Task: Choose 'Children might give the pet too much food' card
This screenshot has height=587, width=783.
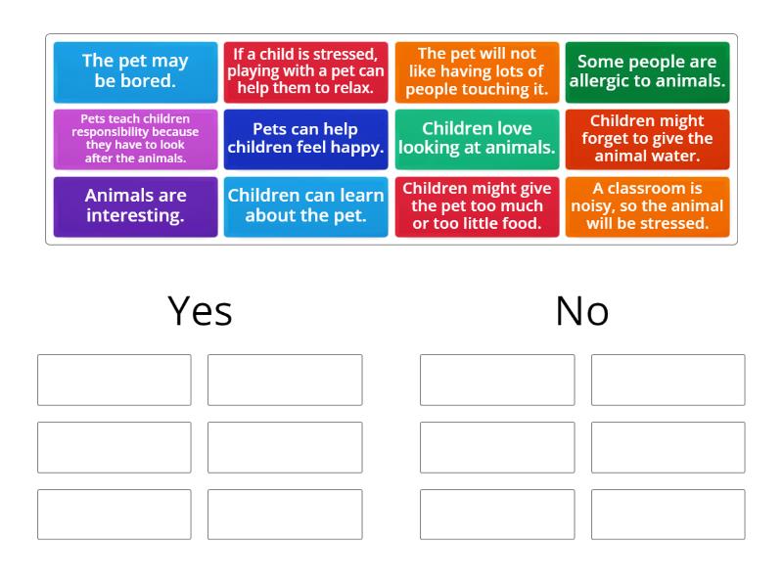Action: point(477,206)
